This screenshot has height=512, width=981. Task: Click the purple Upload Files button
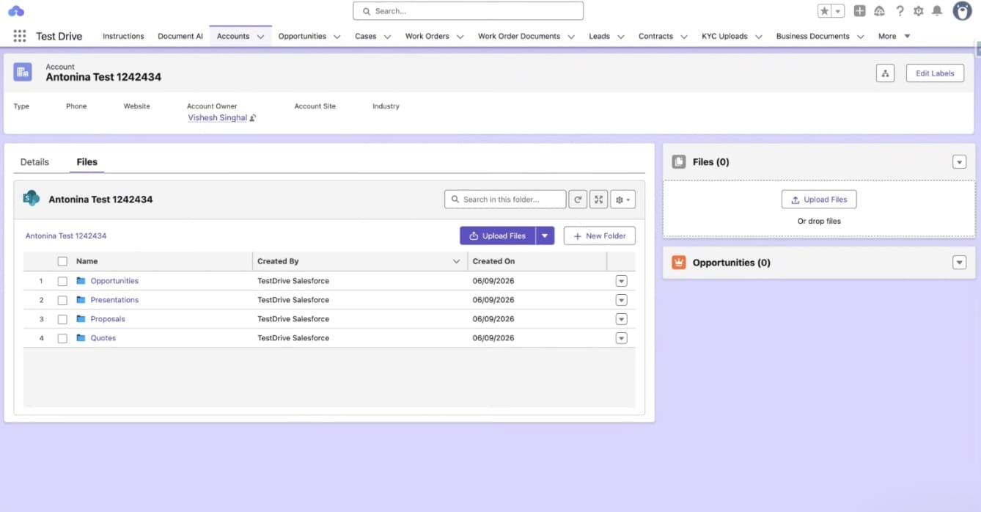[498, 235]
